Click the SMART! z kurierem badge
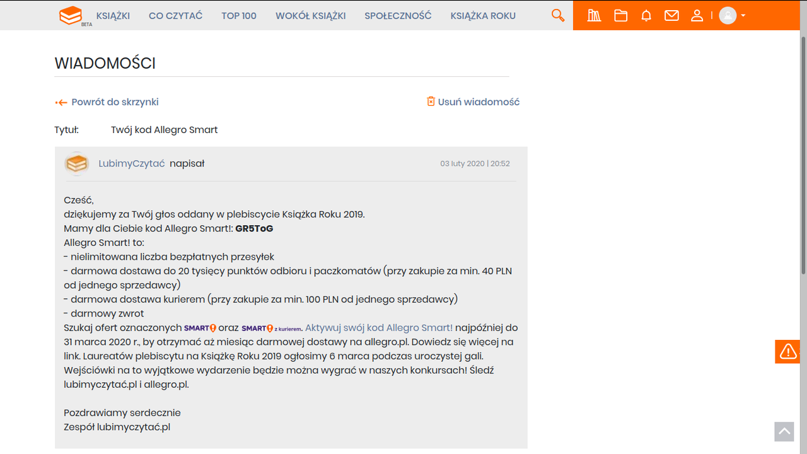 click(272, 328)
